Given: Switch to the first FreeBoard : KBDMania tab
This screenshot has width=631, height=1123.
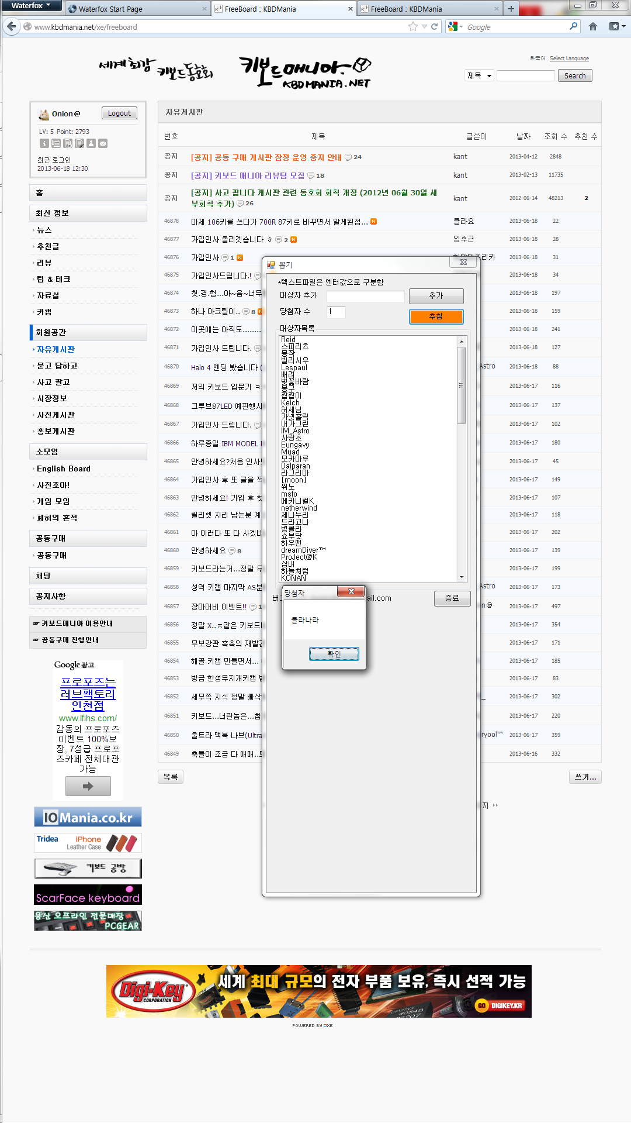Looking at the screenshot, I should [x=283, y=9].
